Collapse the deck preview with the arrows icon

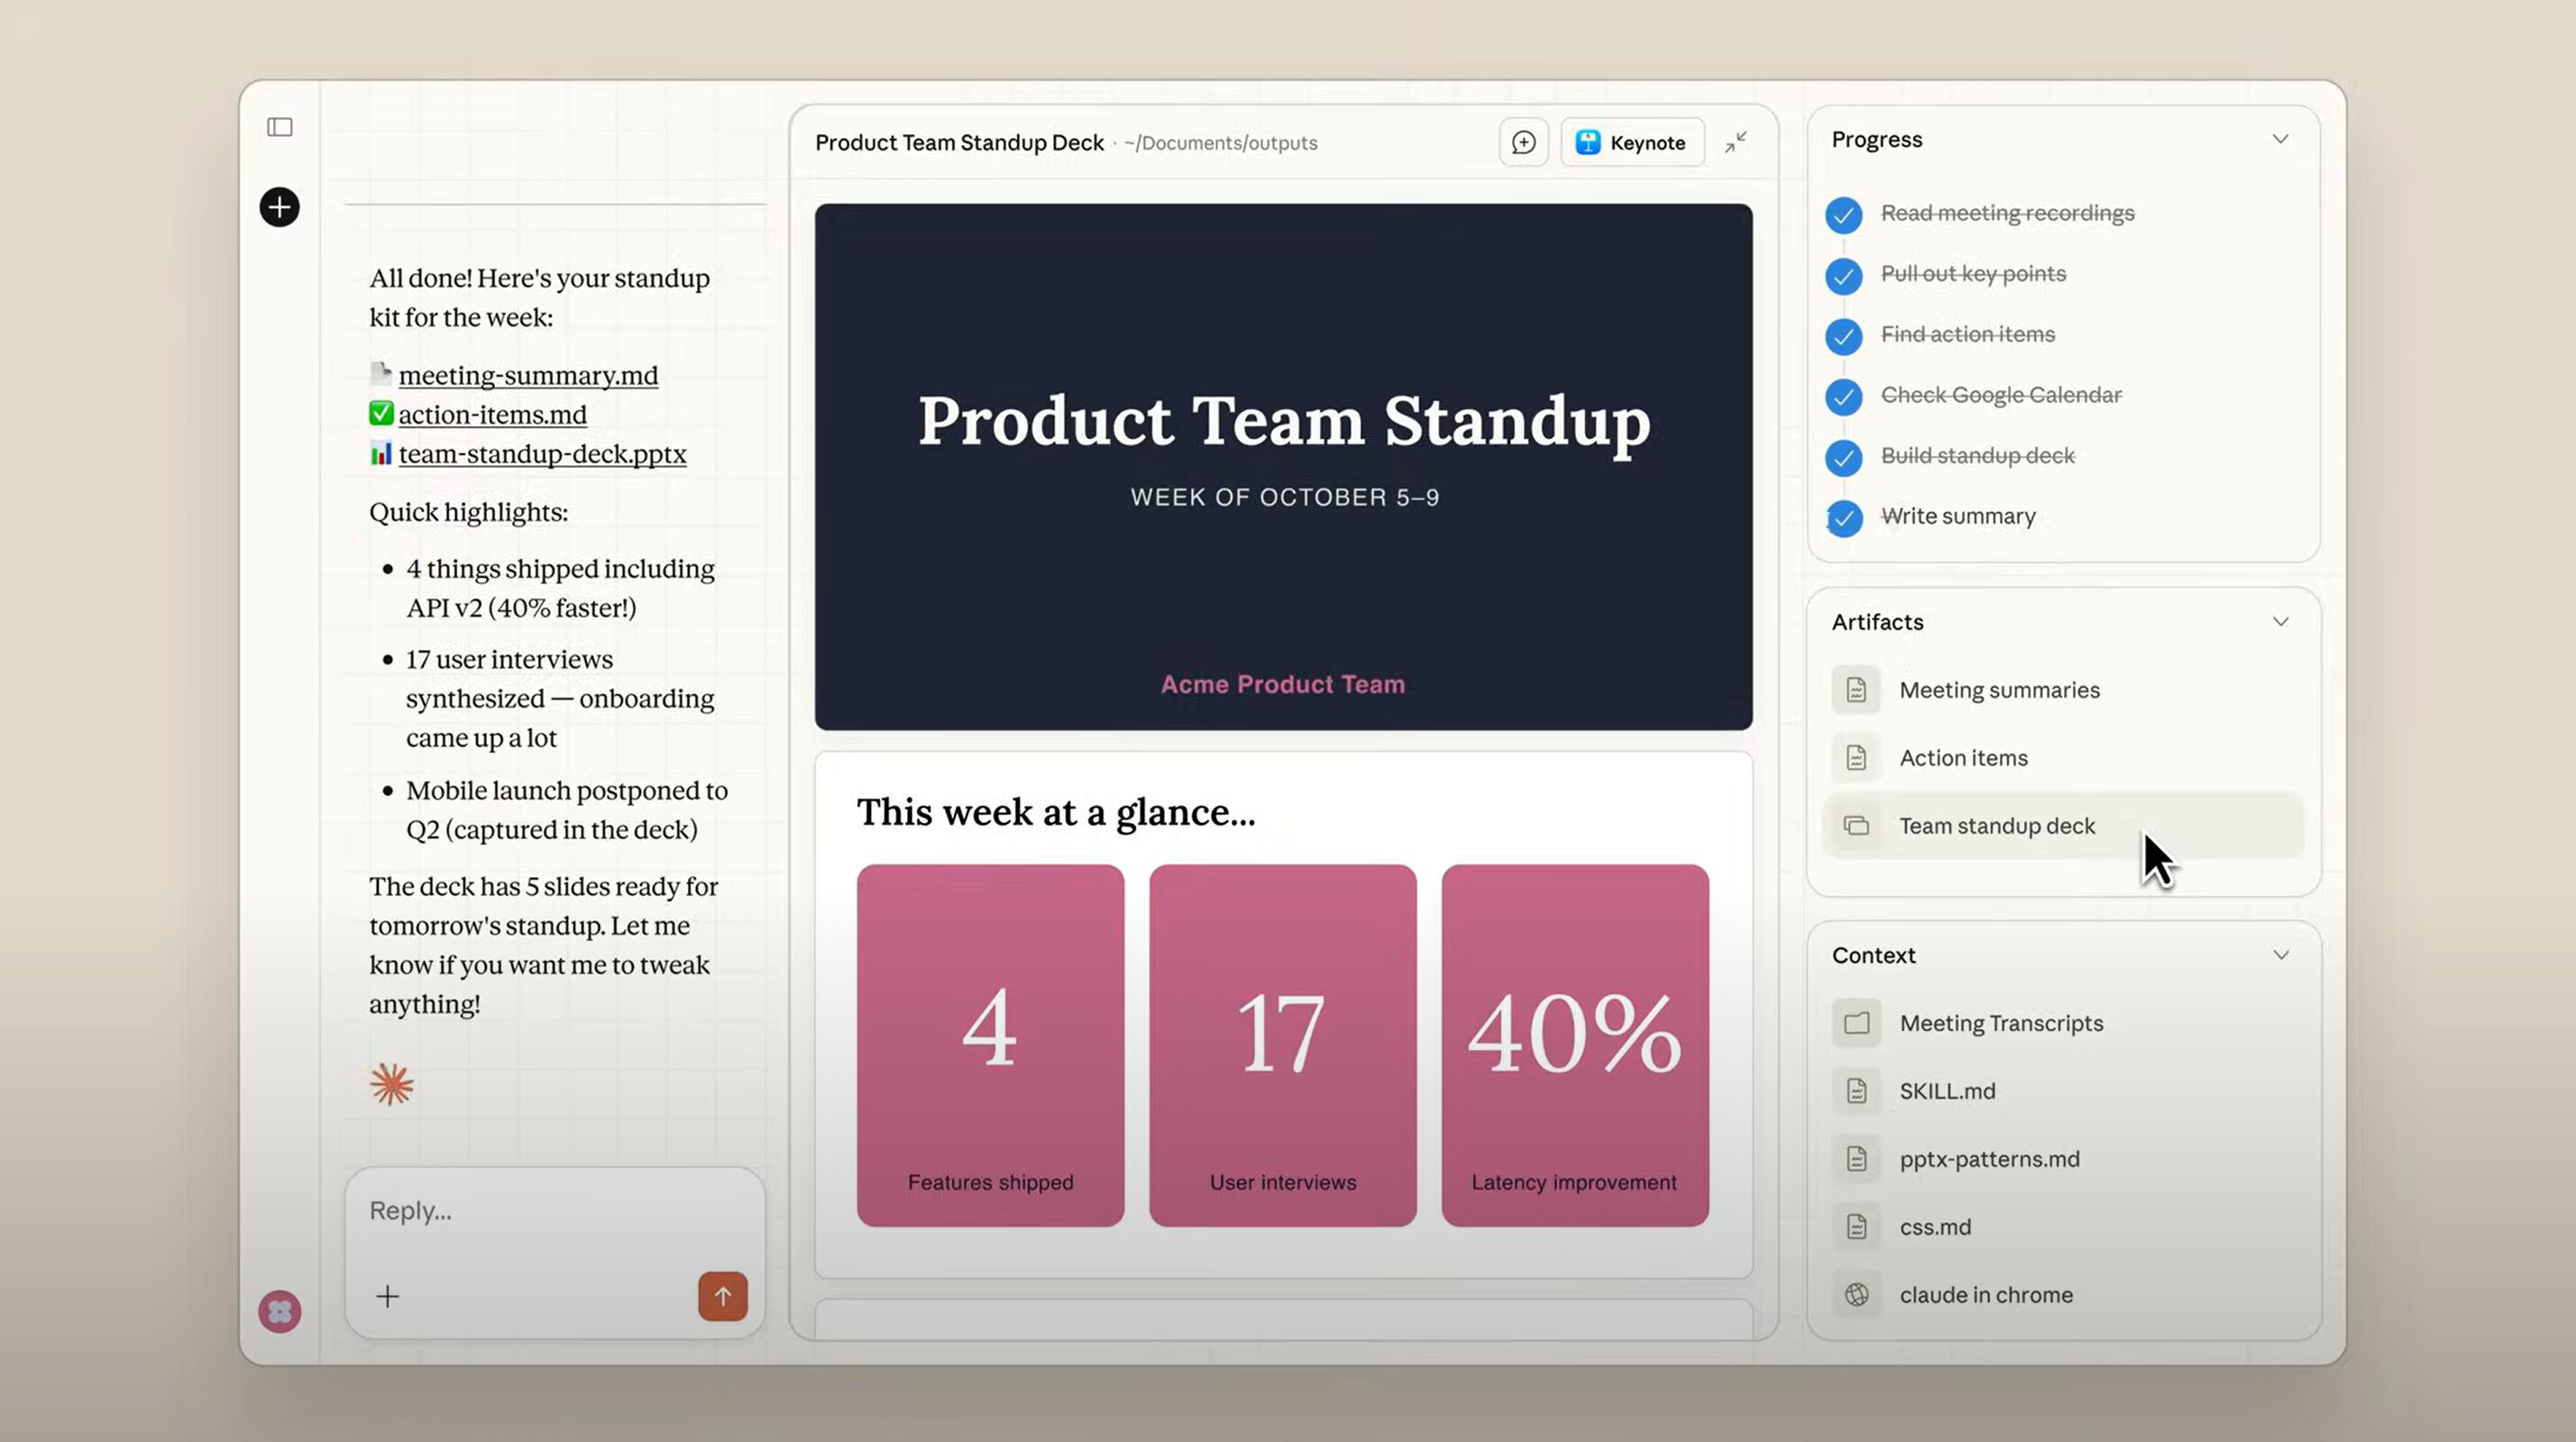(x=1736, y=141)
